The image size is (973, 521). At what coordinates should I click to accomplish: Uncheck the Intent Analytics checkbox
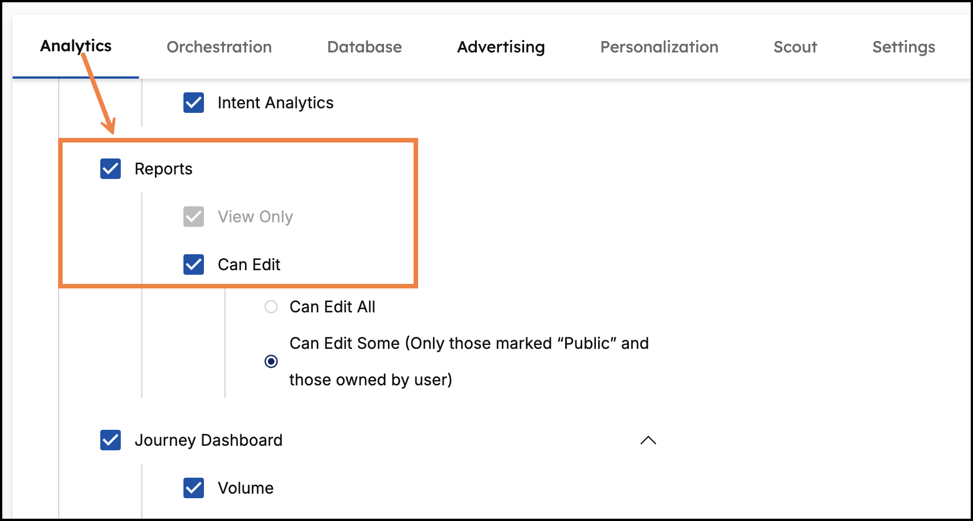tap(194, 103)
